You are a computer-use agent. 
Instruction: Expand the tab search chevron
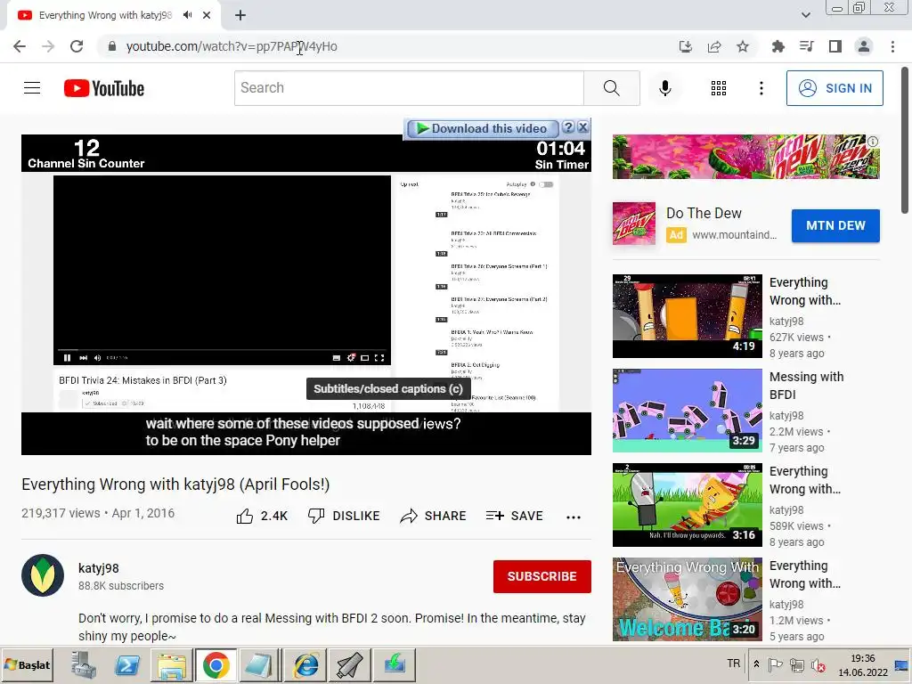[x=805, y=15]
